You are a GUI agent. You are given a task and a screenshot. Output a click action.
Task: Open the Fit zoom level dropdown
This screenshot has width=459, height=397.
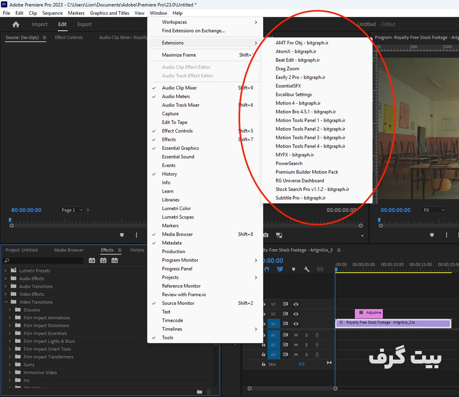[434, 210]
